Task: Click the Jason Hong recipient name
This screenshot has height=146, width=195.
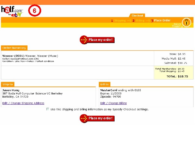Action: click(11, 90)
